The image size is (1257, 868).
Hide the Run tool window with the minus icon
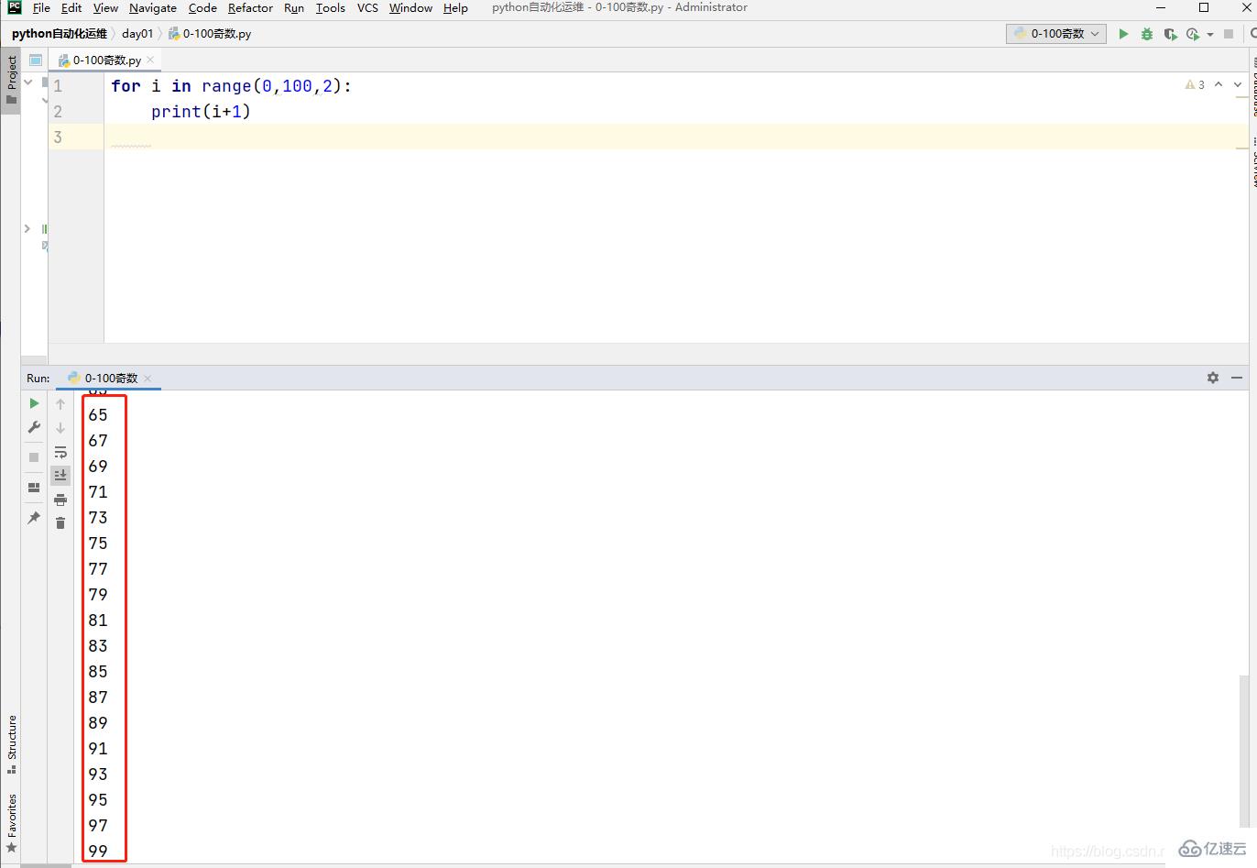coord(1237,378)
